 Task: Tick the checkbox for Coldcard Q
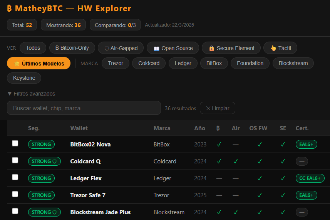point(15,160)
